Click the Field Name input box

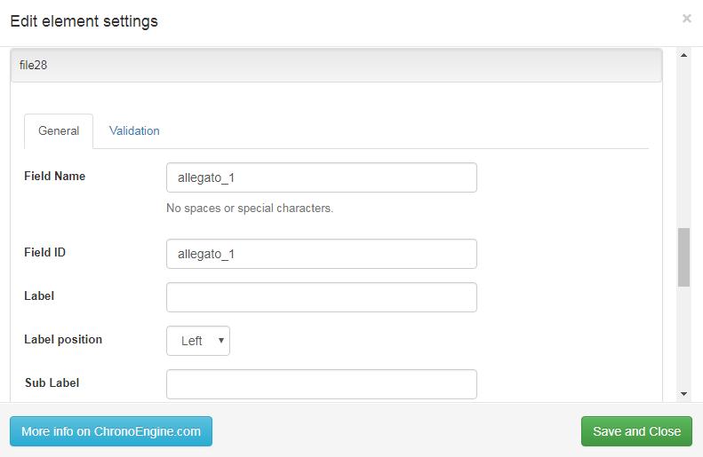(322, 177)
